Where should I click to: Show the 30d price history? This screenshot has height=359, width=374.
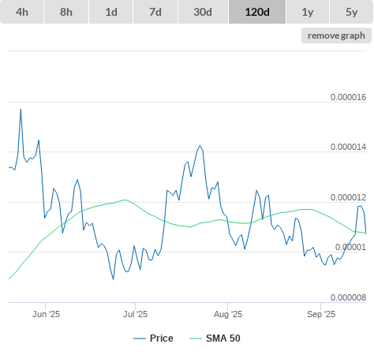pos(203,12)
